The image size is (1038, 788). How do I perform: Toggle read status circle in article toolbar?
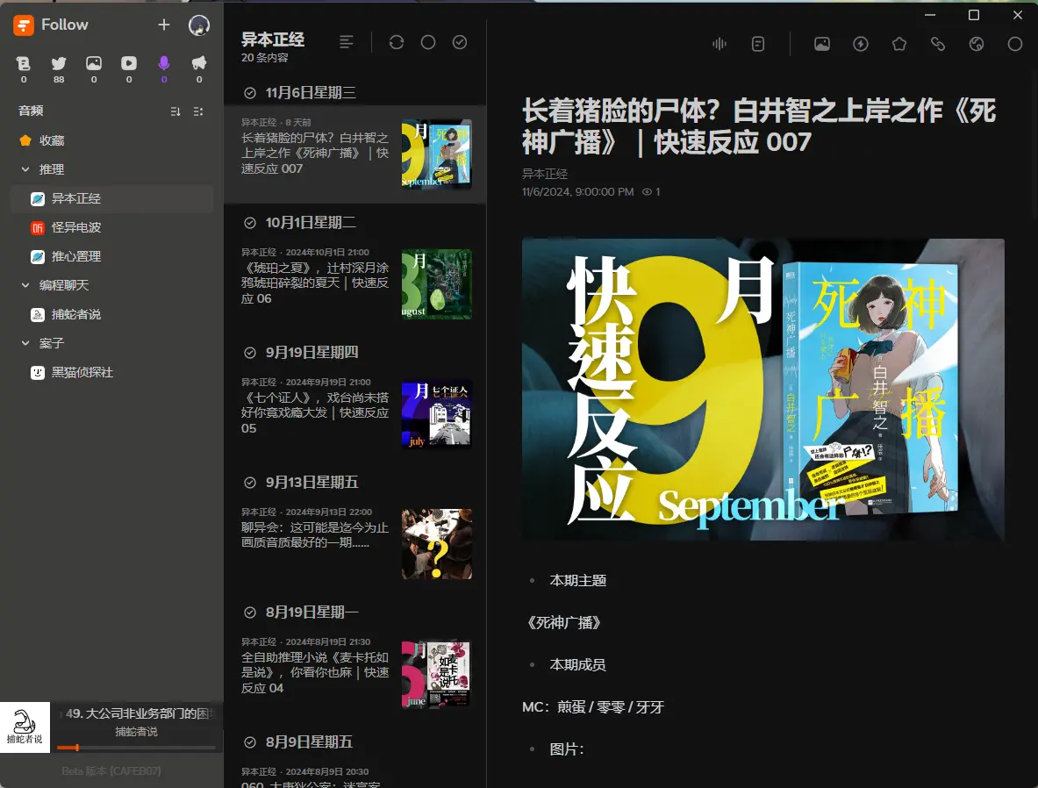[1015, 44]
